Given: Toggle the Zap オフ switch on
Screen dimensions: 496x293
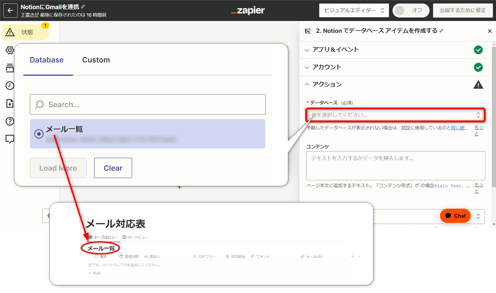Looking at the screenshot, I should (411, 10).
